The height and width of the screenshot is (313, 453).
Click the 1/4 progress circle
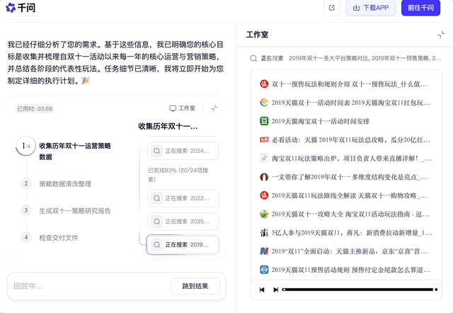pos(26,147)
